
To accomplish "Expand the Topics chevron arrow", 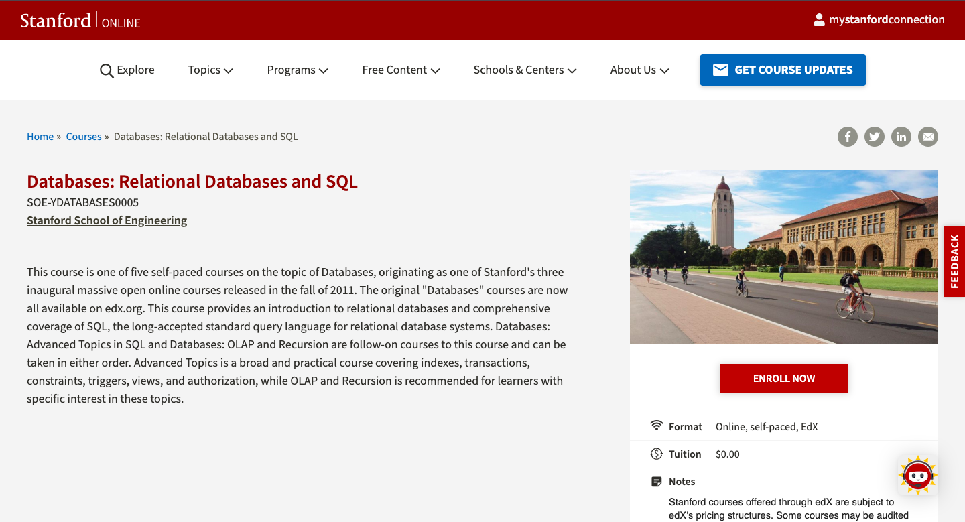I will click(229, 70).
